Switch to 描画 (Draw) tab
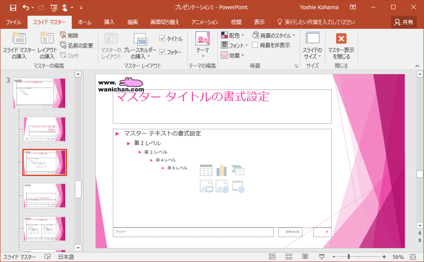Viewport: 424px width, 262px height. tap(133, 22)
